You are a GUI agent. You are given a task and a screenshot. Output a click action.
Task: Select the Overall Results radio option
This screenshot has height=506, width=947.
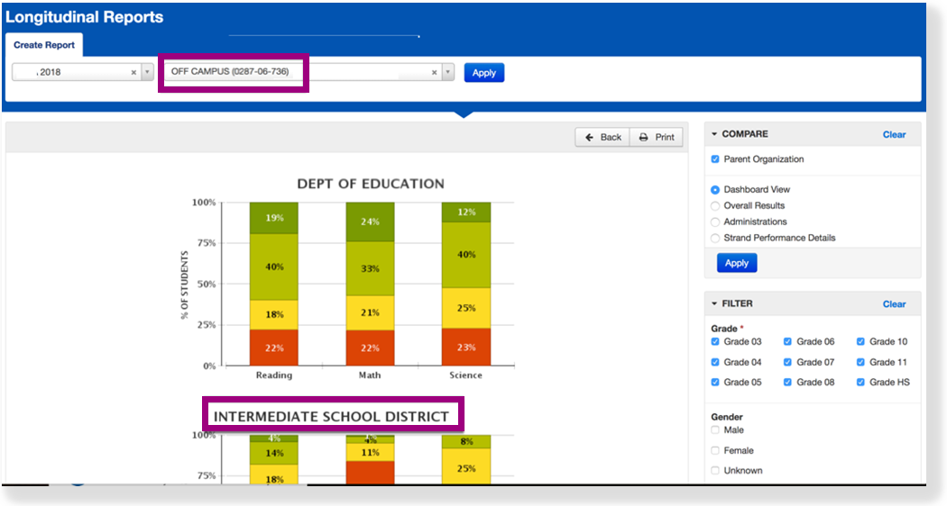(715, 206)
